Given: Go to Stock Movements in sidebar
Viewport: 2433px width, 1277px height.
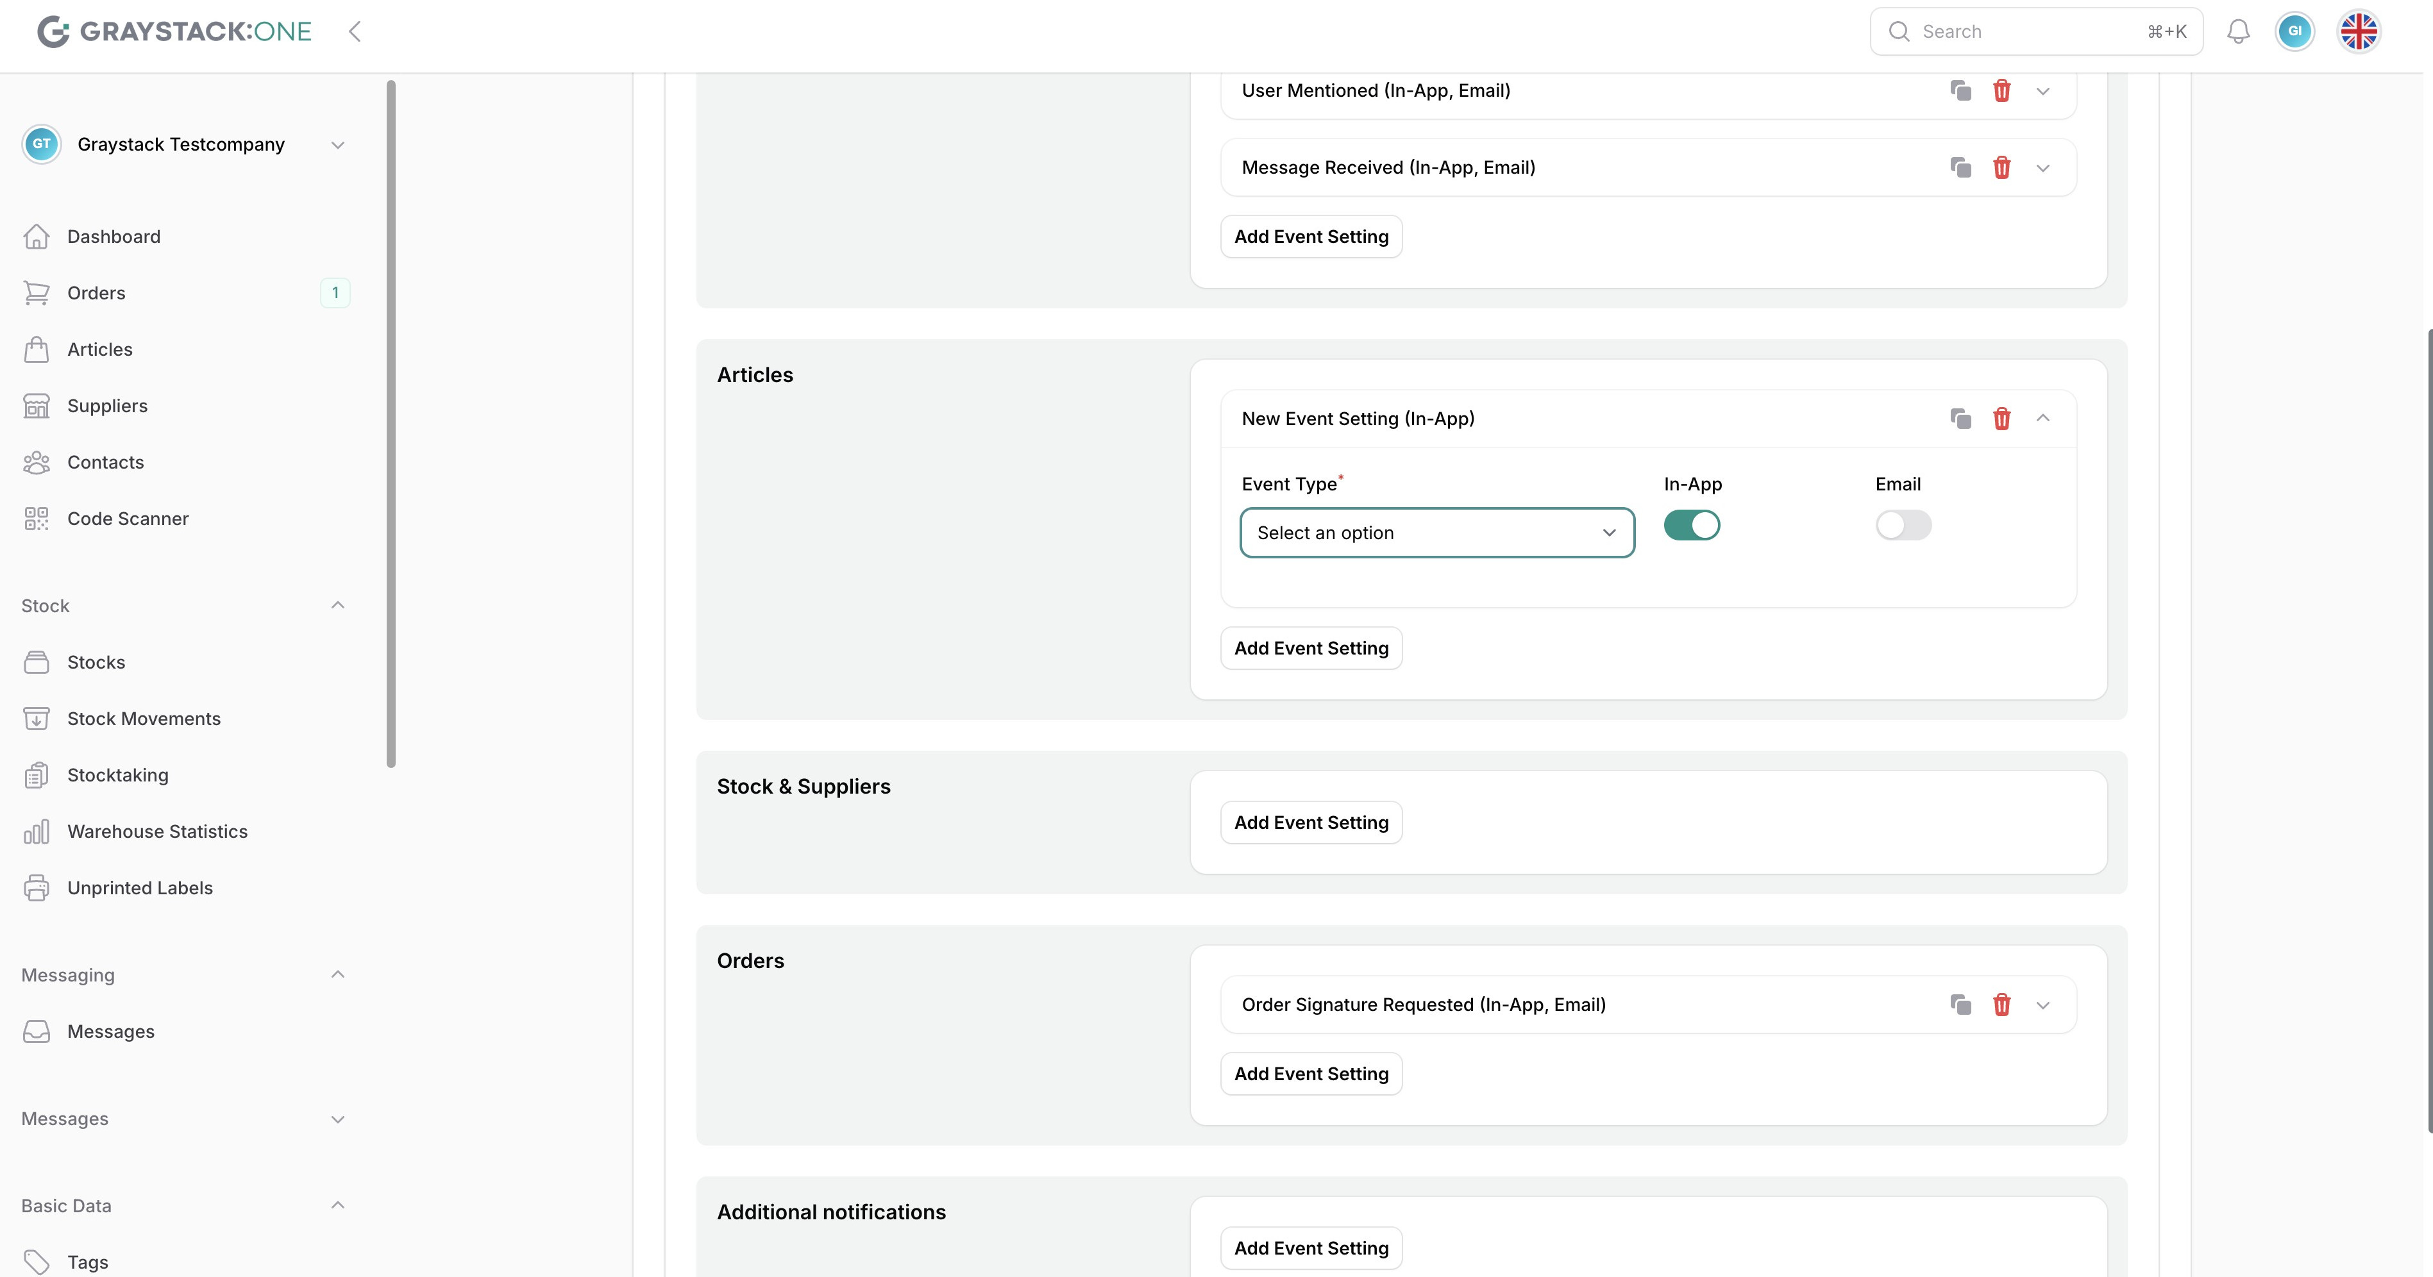Looking at the screenshot, I should (x=144, y=719).
